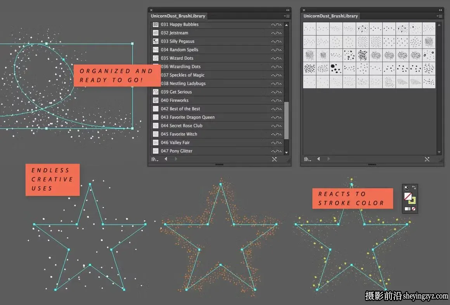
Task: Apply None mode below fill/stroke
Action: (414, 209)
